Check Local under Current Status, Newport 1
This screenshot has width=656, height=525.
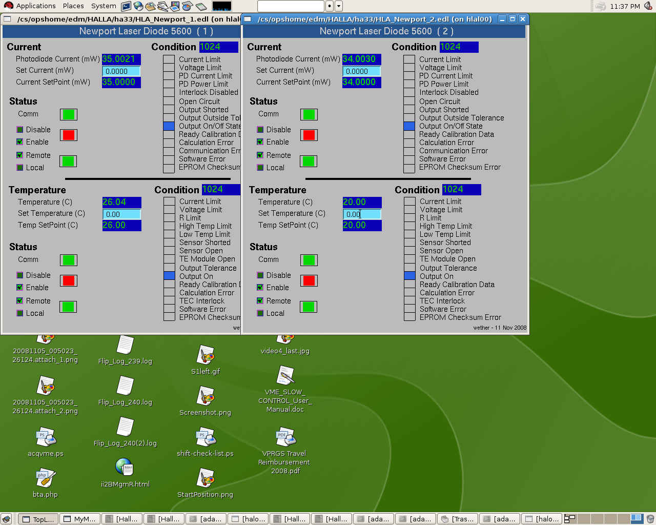click(x=20, y=168)
